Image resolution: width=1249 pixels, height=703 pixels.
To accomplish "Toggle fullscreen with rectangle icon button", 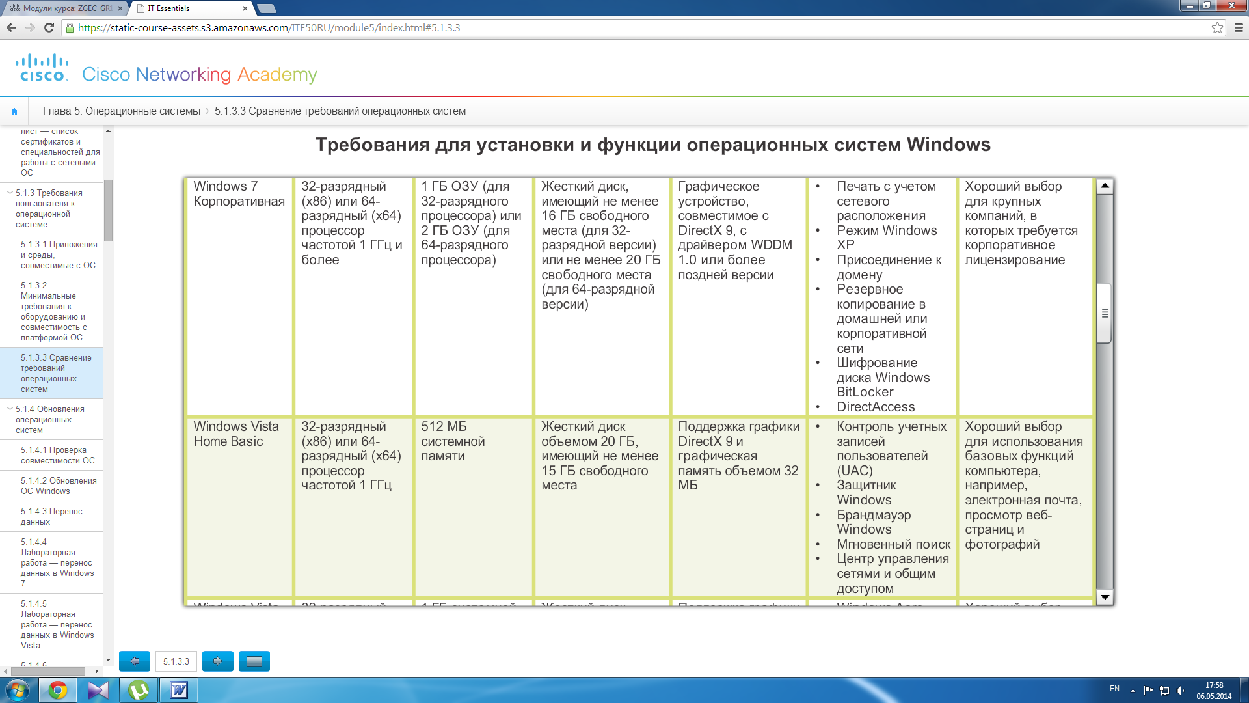I will coord(254,661).
